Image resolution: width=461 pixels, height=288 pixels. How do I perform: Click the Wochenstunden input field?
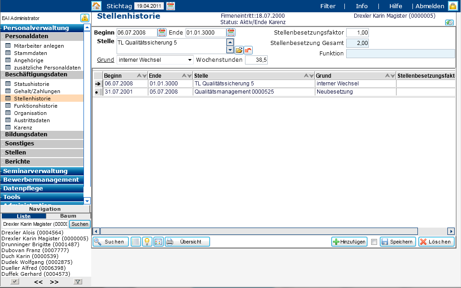point(256,60)
